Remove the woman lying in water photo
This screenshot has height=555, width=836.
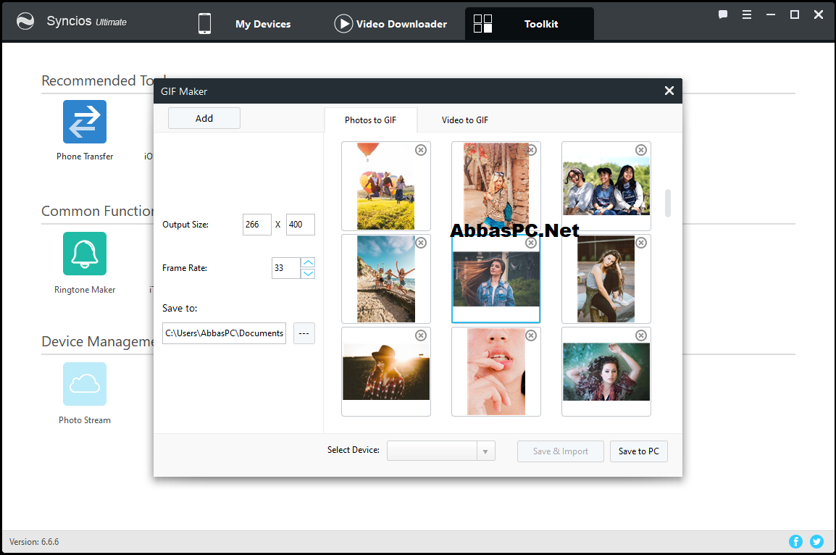641,335
